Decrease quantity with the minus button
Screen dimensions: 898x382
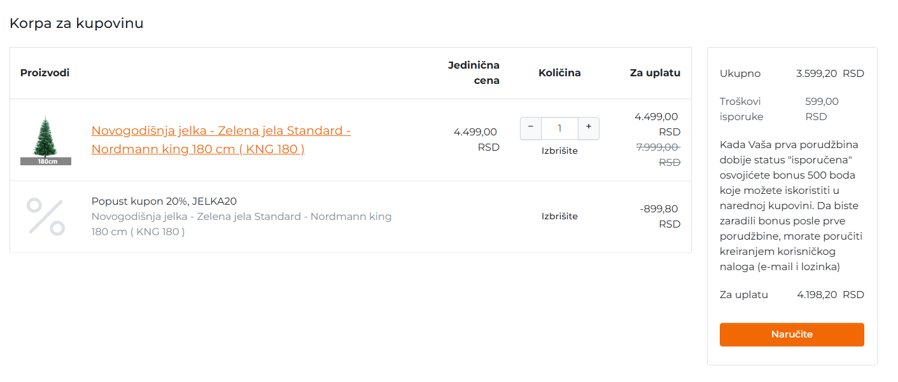(x=531, y=128)
